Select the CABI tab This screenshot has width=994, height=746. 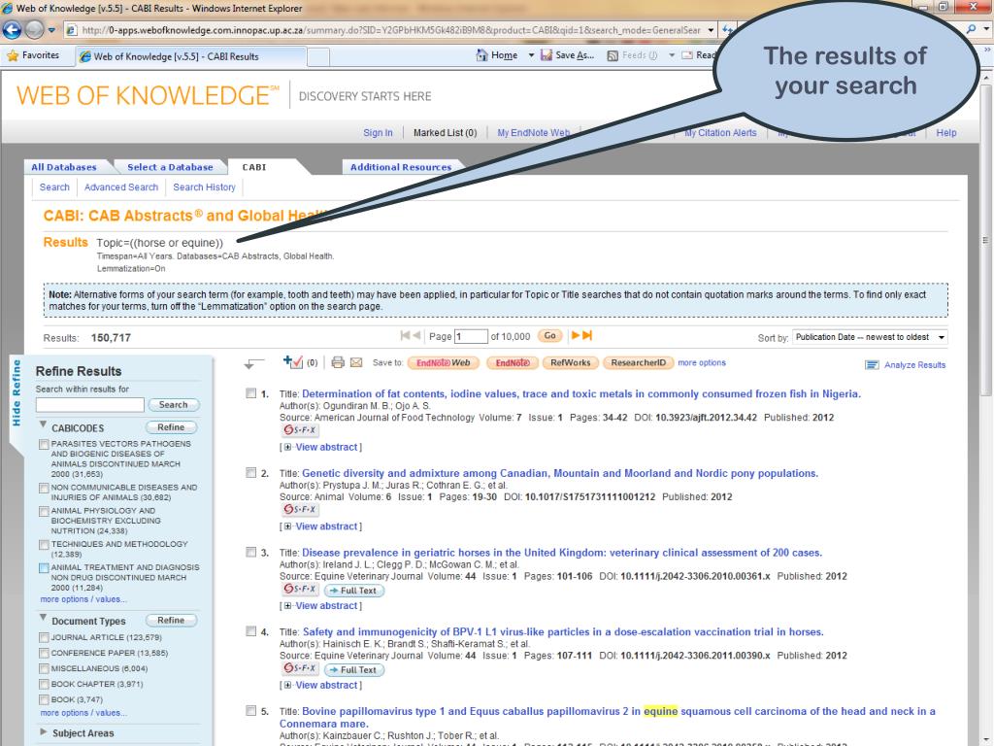coord(254,167)
